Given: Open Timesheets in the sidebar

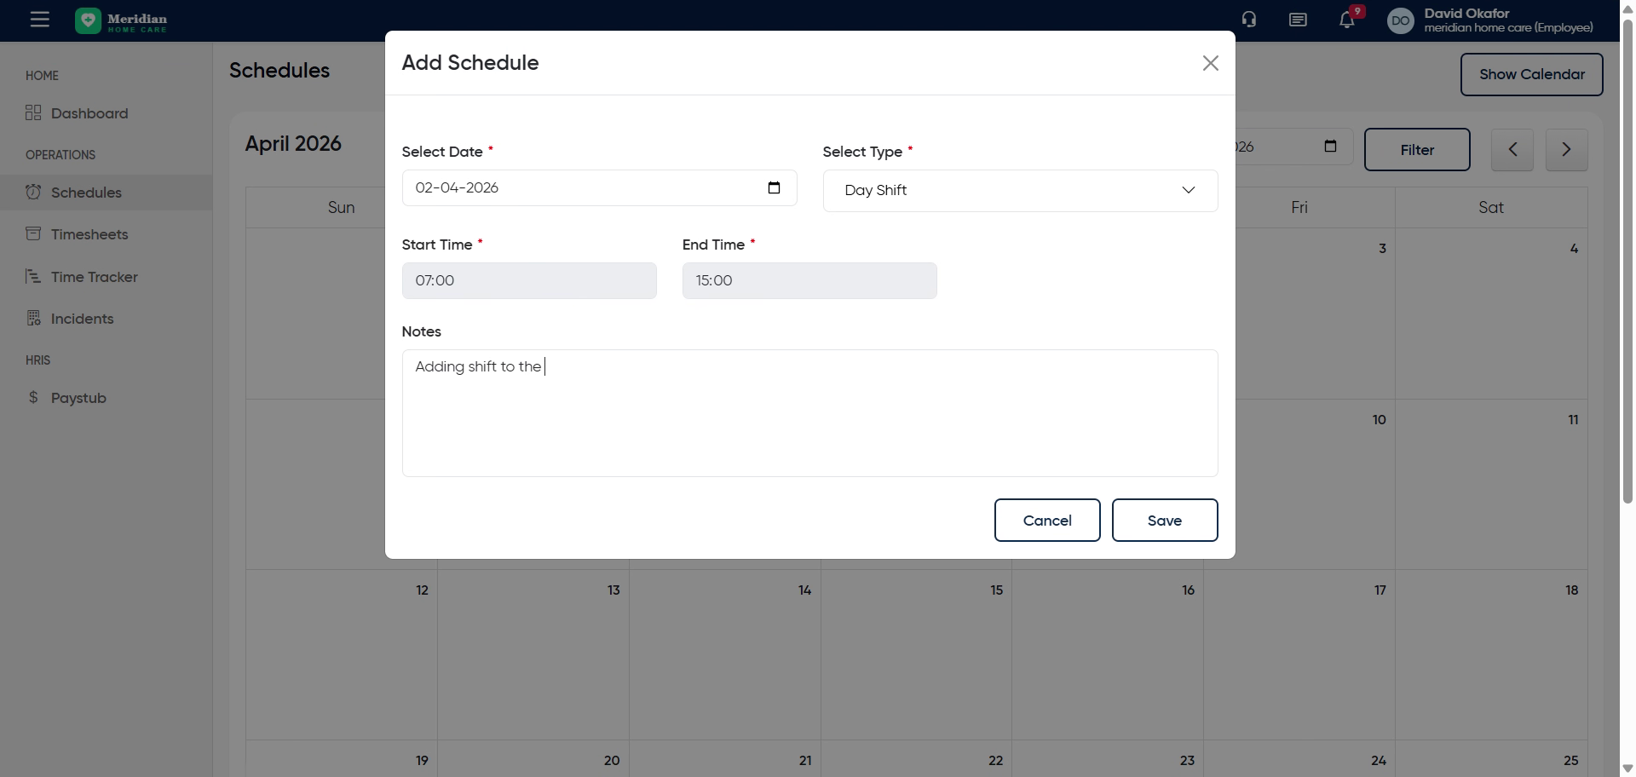Looking at the screenshot, I should click(89, 234).
